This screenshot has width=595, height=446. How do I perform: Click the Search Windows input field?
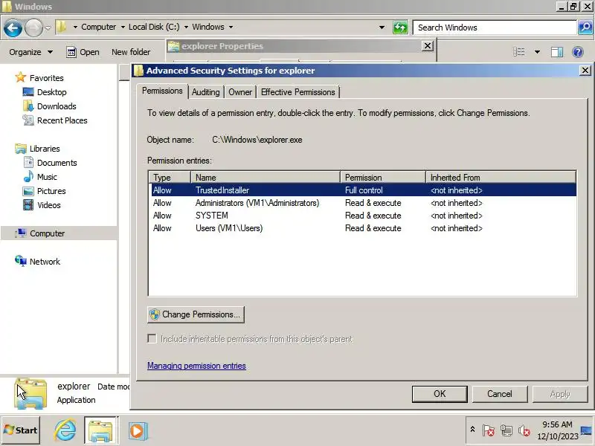(x=495, y=28)
